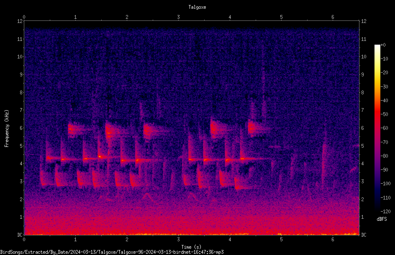The image size is (395, 255).
Task: Select the 1 second mark on bottom axis
Action: point(75,240)
